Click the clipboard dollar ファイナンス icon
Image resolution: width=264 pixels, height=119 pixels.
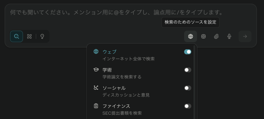[96, 106]
